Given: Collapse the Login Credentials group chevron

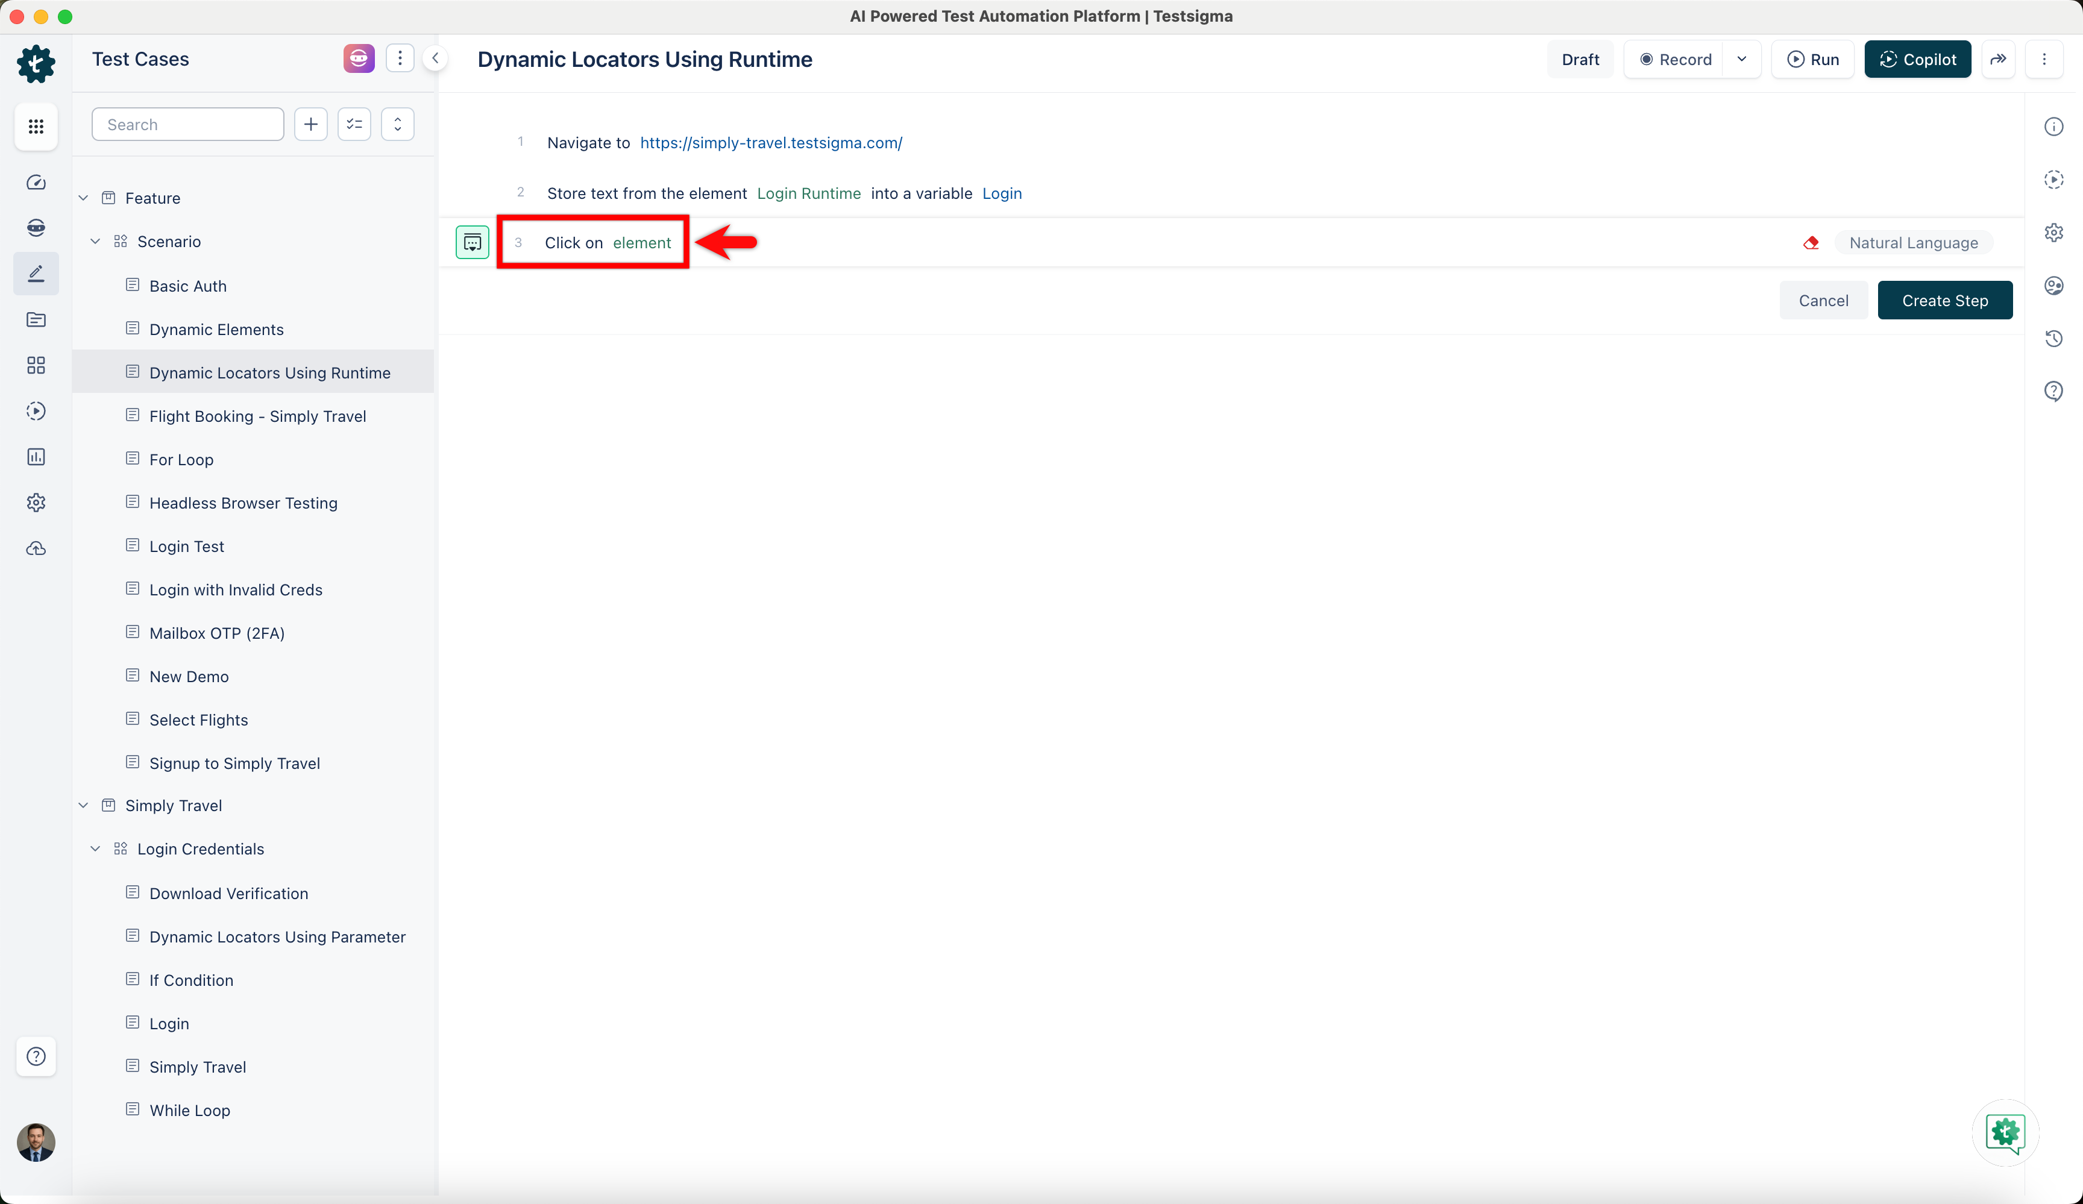Looking at the screenshot, I should 95,848.
